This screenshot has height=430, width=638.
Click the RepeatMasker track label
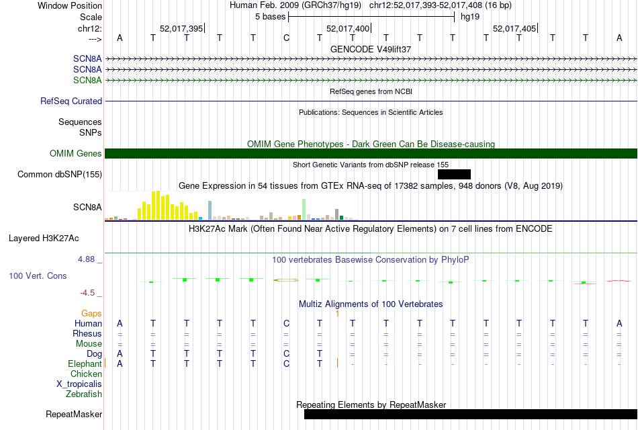pyautogui.click(x=74, y=414)
